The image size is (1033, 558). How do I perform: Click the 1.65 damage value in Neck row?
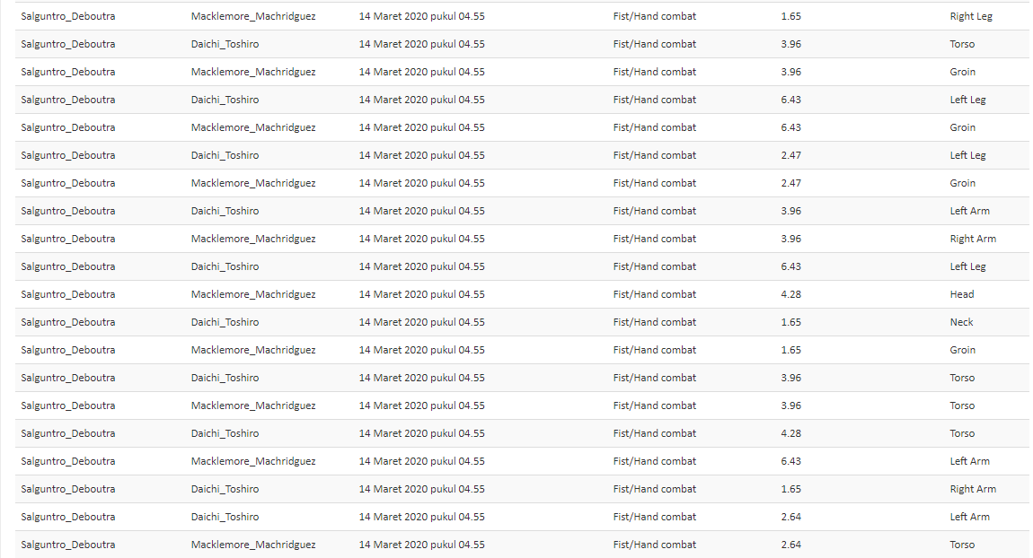790,322
